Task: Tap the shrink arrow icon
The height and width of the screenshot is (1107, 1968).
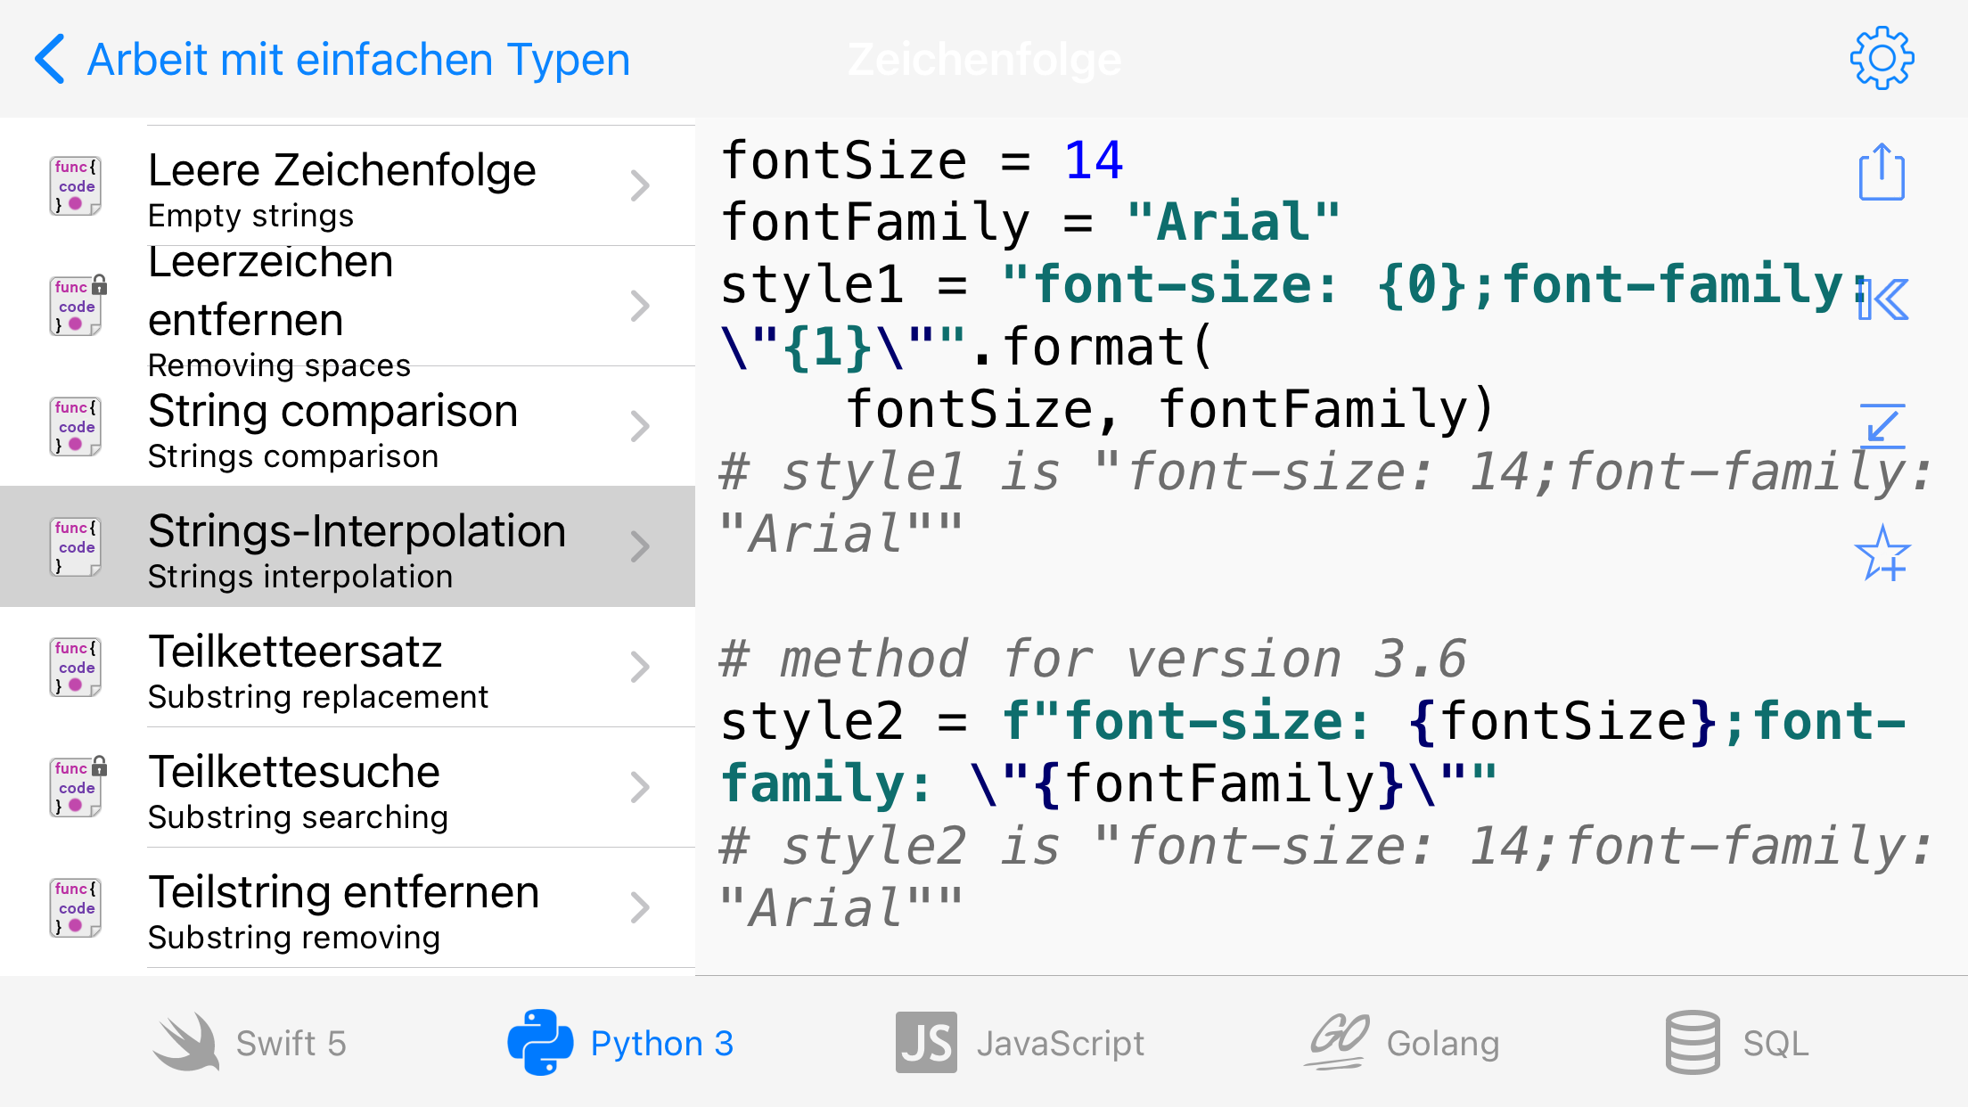Action: [1882, 425]
